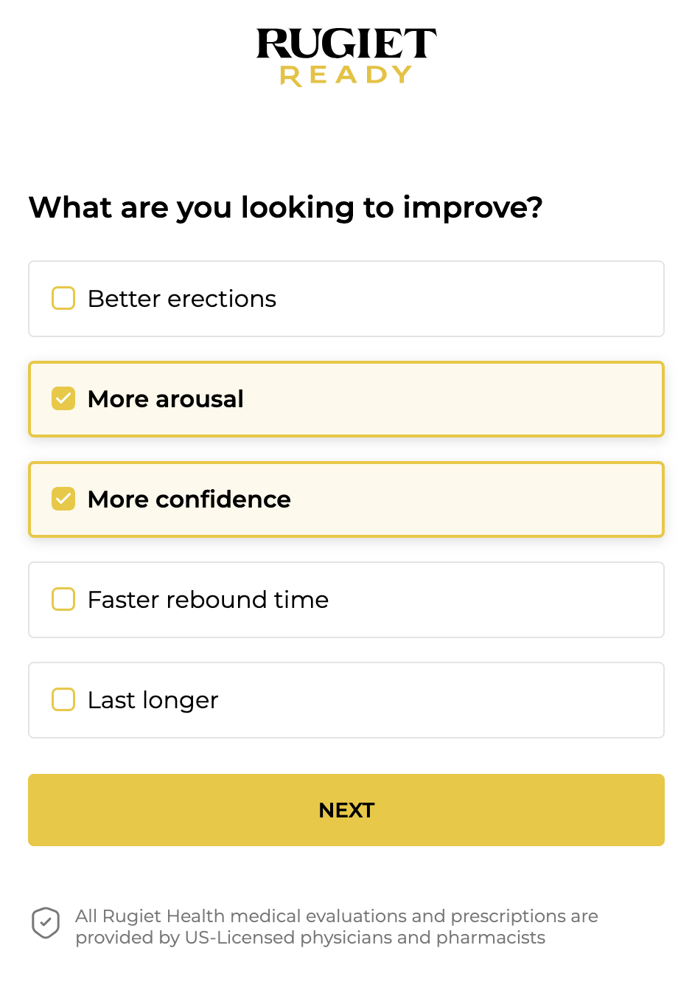Uncheck the More confidence checkbox
The width and height of the screenshot is (692, 993).
coord(63,499)
